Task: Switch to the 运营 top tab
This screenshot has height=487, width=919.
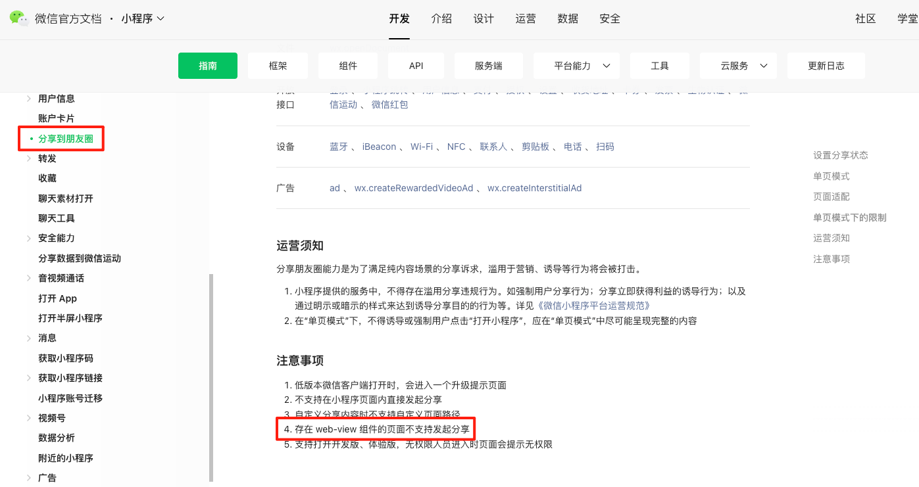Action: coord(526,18)
